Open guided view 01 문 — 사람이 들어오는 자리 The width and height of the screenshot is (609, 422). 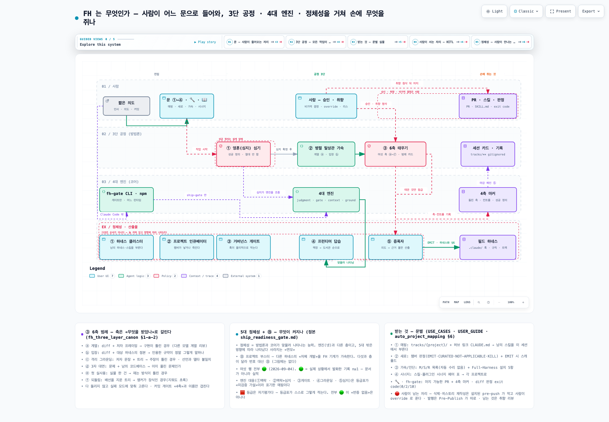click(x=254, y=42)
